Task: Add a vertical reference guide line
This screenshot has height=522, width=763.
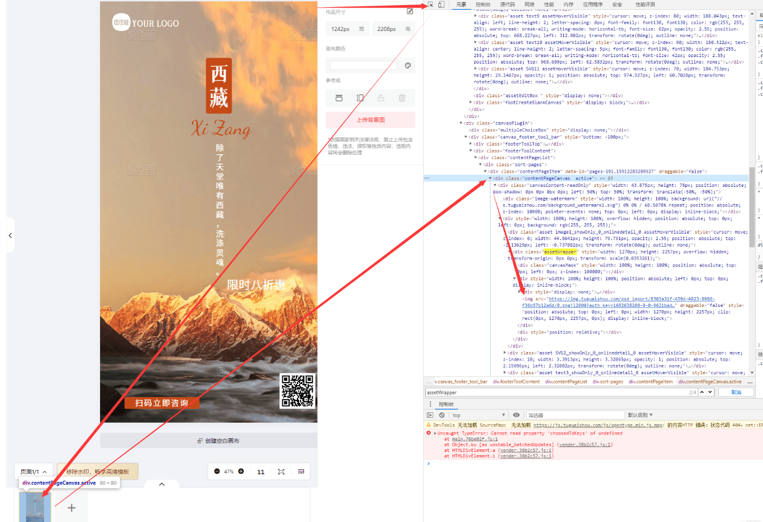Action: pyautogui.click(x=359, y=98)
